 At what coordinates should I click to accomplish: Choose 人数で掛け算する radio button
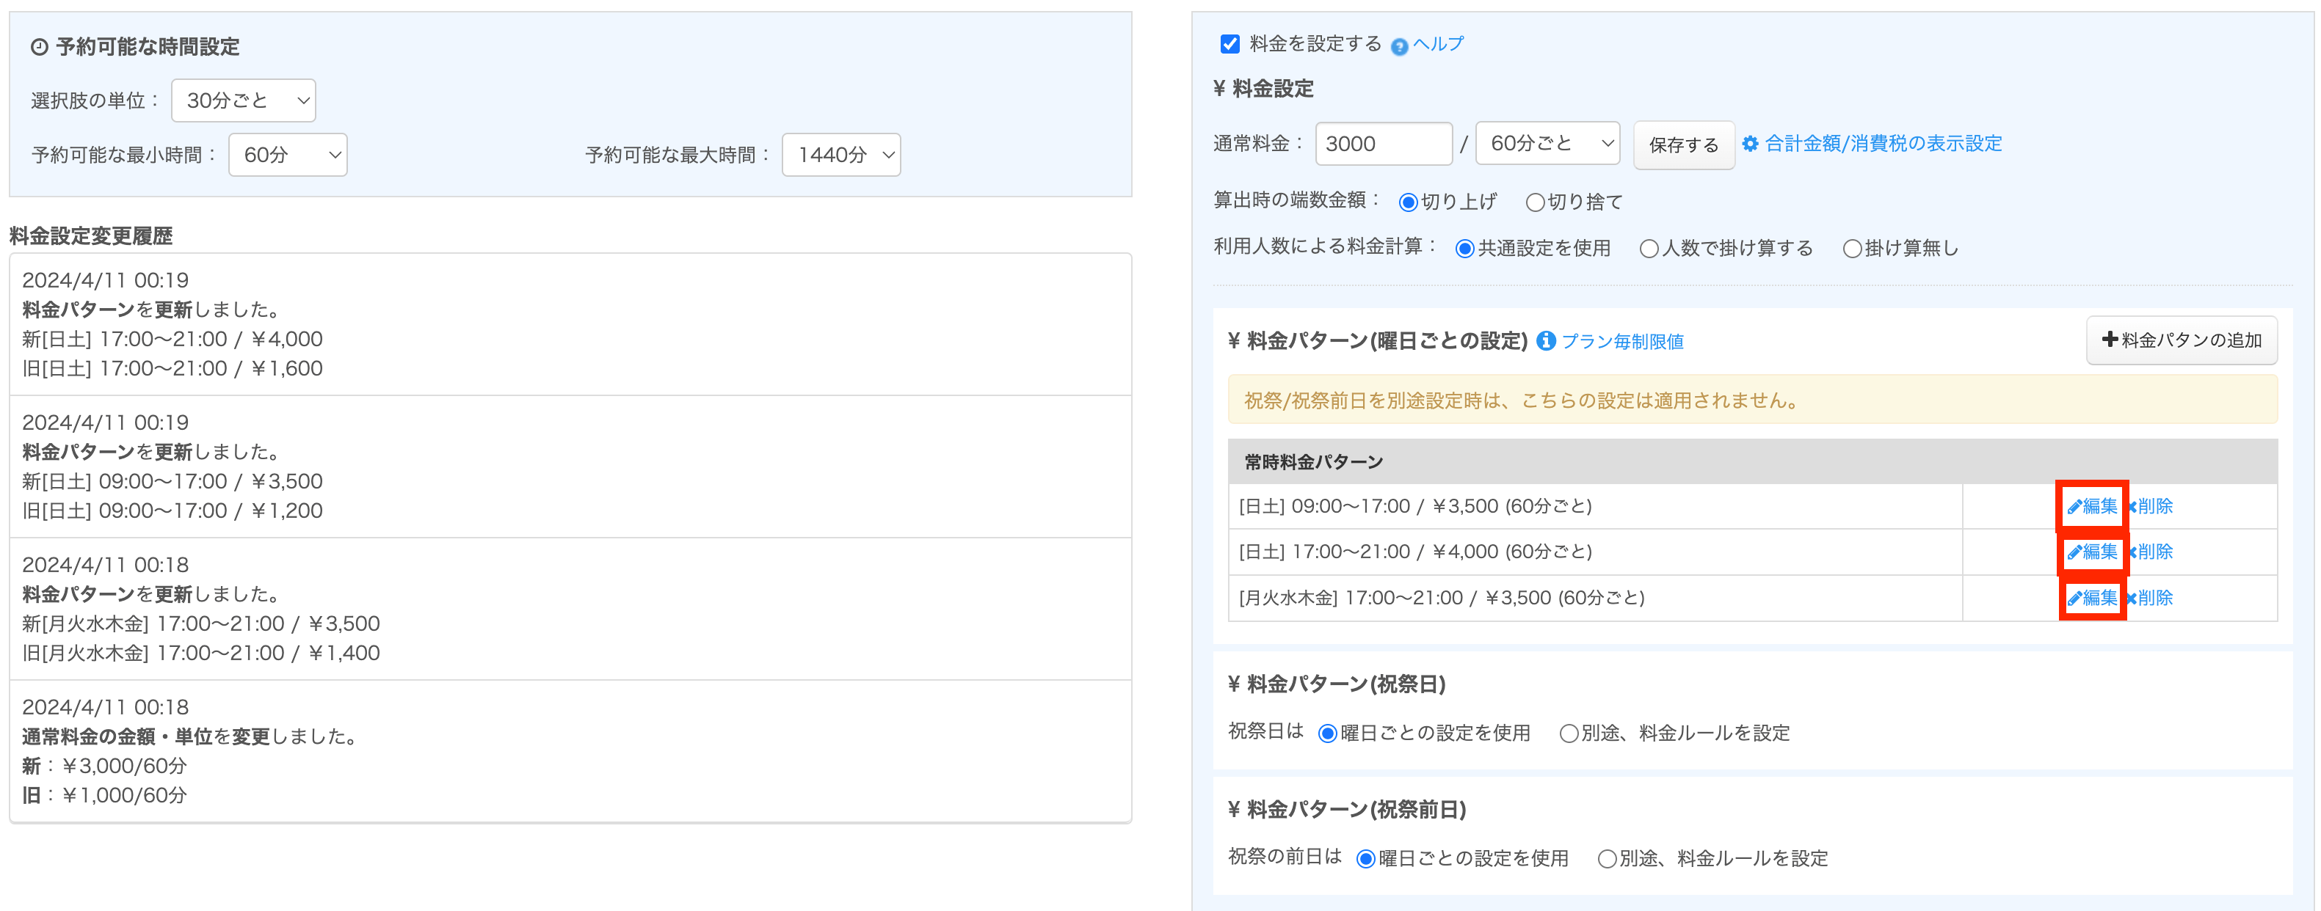pos(1649,249)
